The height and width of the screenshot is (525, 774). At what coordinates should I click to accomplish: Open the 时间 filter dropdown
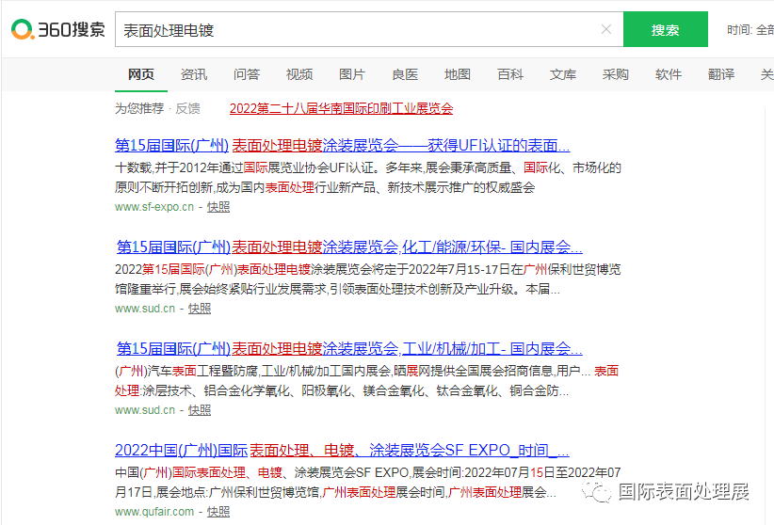tap(750, 30)
